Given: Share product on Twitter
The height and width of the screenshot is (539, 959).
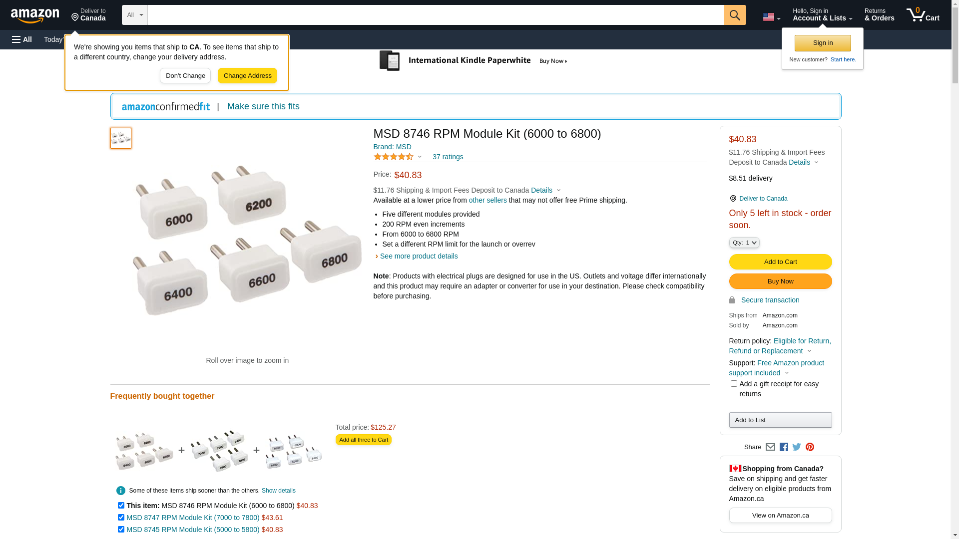Looking at the screenshot, I should click(x=797, y=447).
